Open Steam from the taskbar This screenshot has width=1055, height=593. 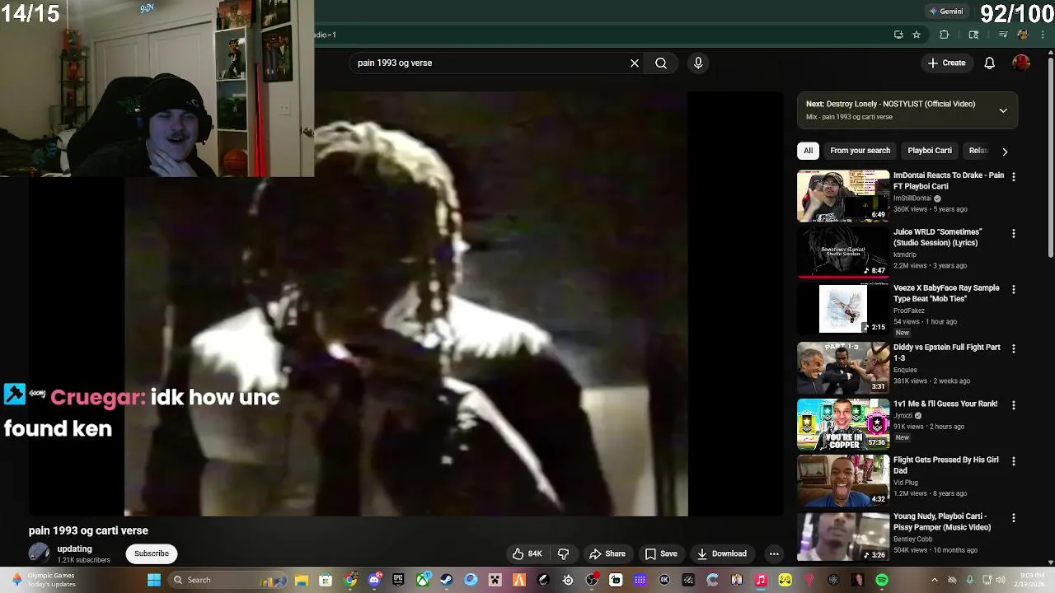coord(447,580)
